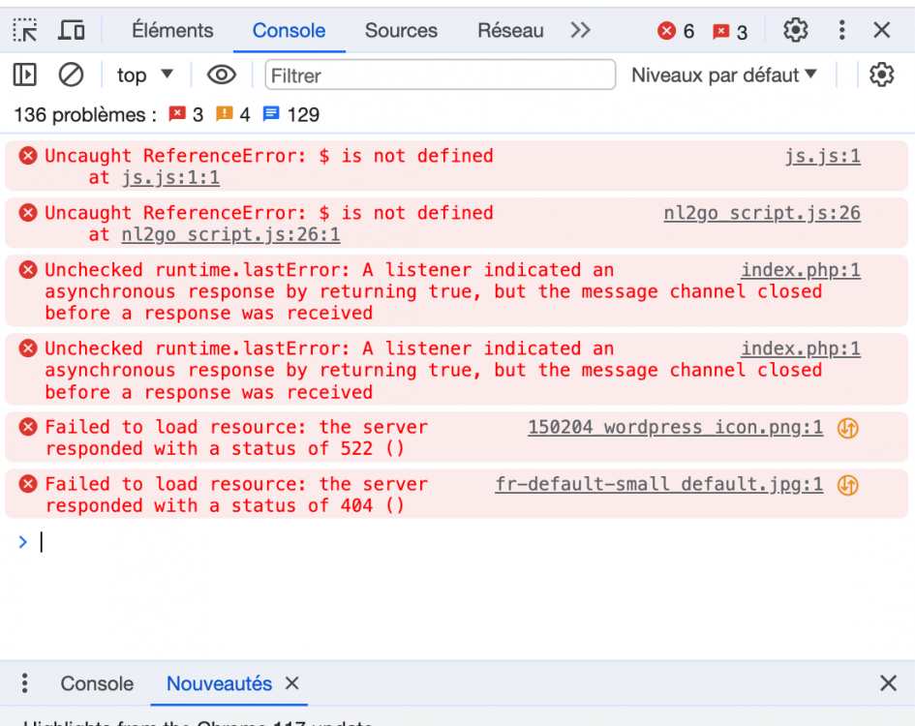Image resolution: width=915 pixels, height=726 pixels.
Task: Close the bottom drawer
Action: [x=888, y=682]
